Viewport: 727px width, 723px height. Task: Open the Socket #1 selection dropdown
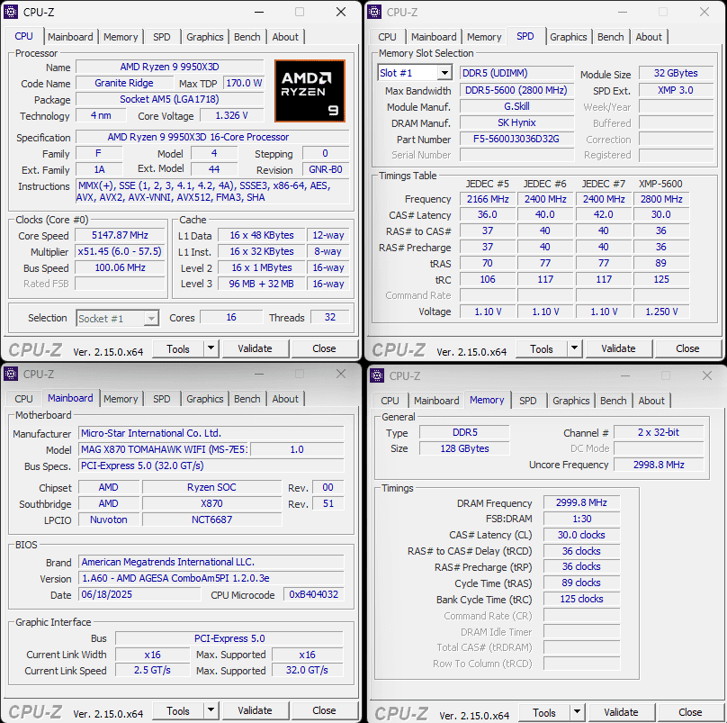[151, 319]
